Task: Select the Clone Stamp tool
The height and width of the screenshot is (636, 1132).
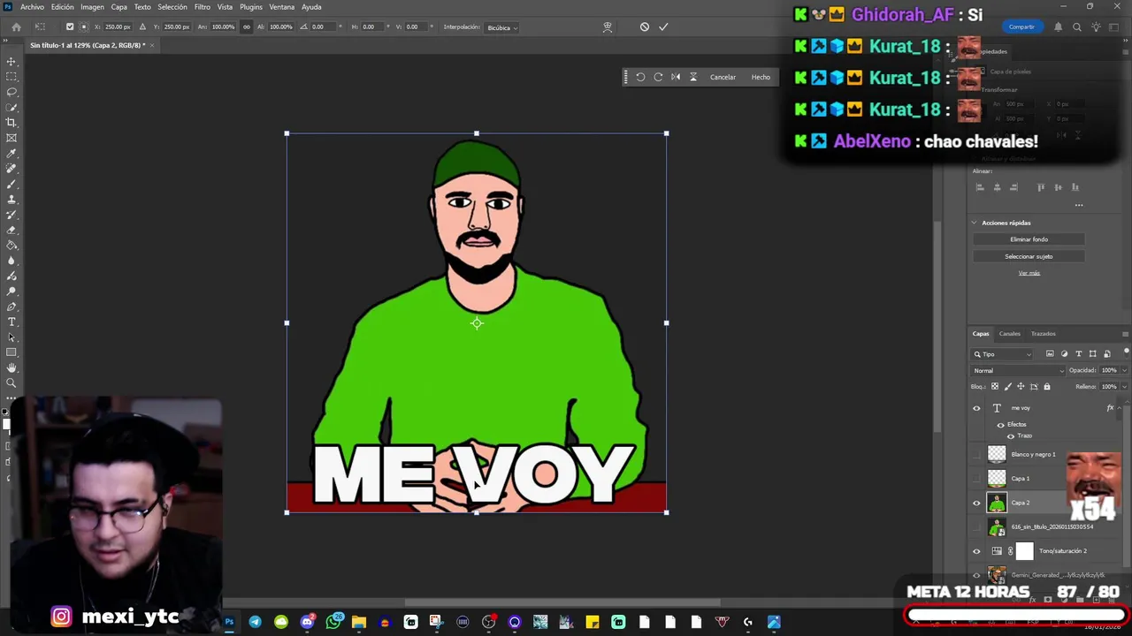Action: tap(11, 199)
